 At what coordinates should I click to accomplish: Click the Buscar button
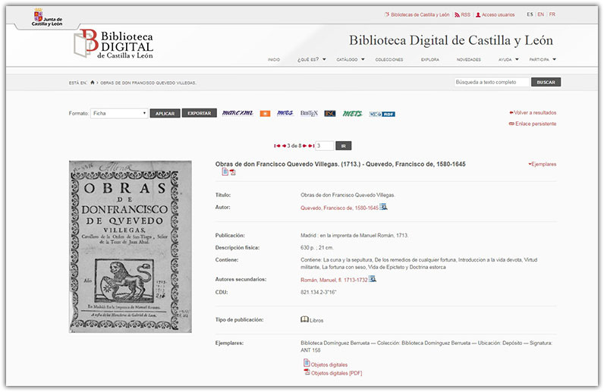546,82
